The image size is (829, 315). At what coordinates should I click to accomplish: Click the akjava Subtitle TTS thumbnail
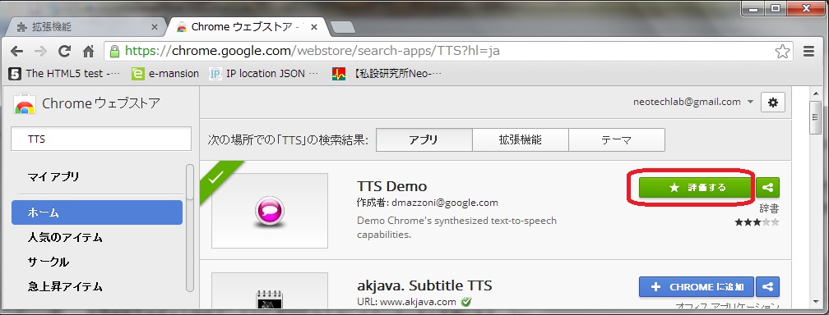click(x=270, y=290)
